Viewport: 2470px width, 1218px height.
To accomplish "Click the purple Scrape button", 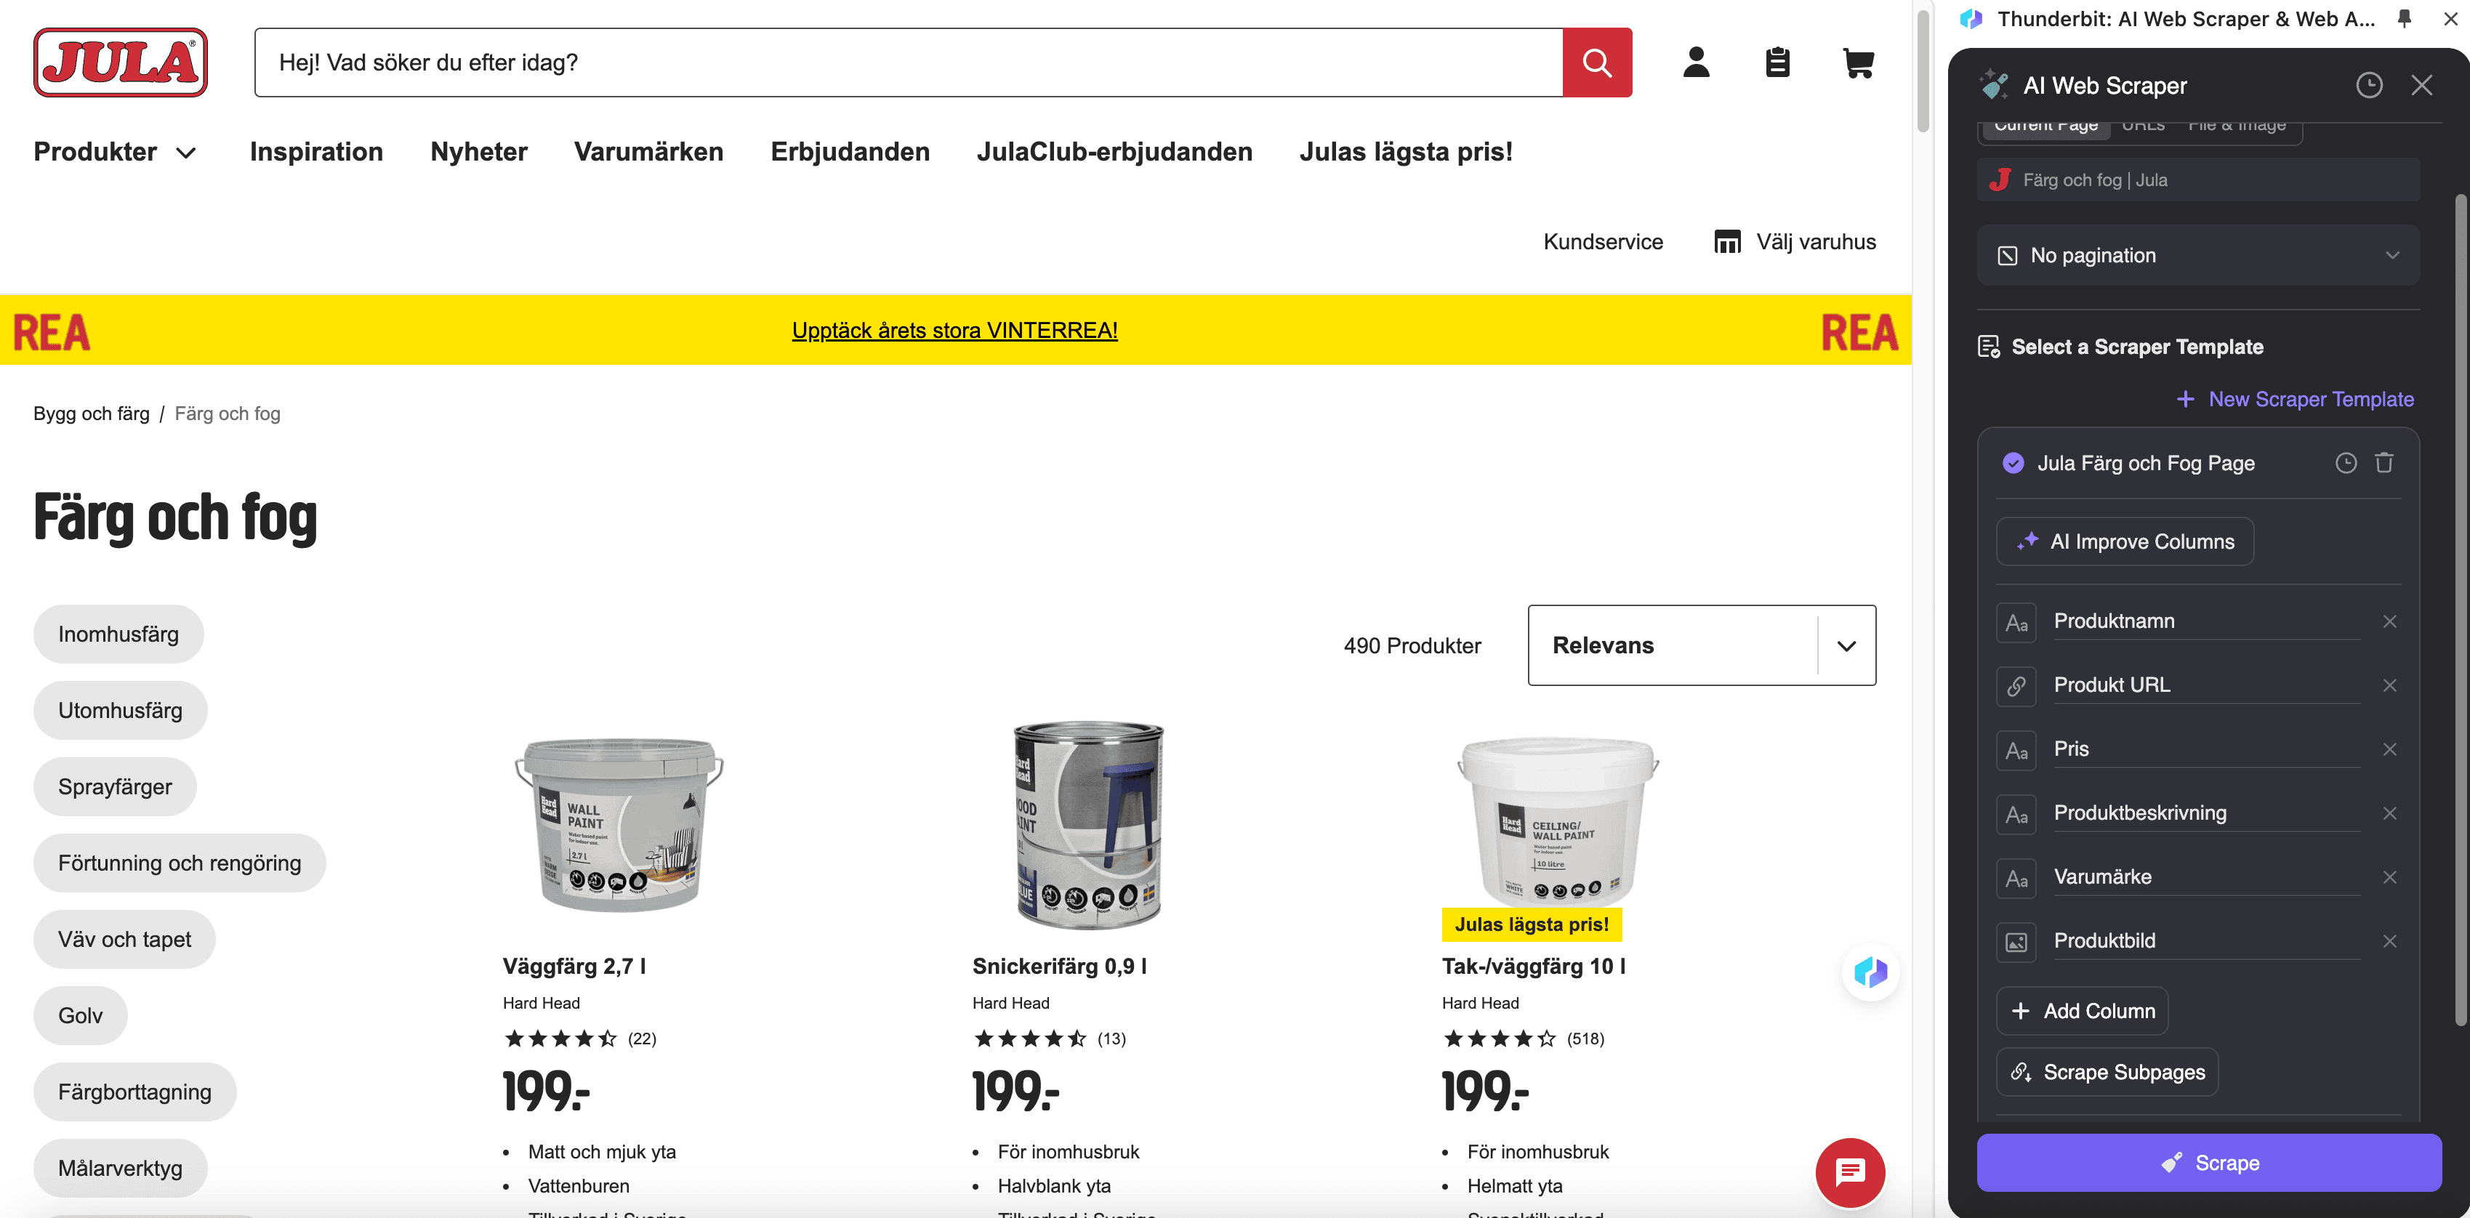I will [2208, 1163].
